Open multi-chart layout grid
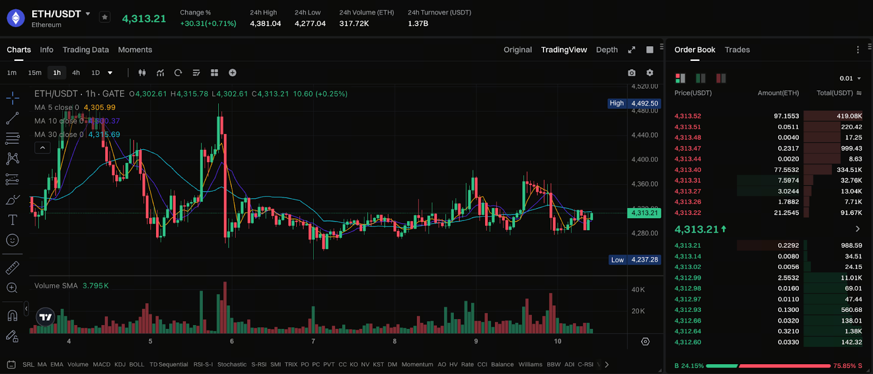Image resolution: width=873 pixels, height=374 pixels. (214, 72)
